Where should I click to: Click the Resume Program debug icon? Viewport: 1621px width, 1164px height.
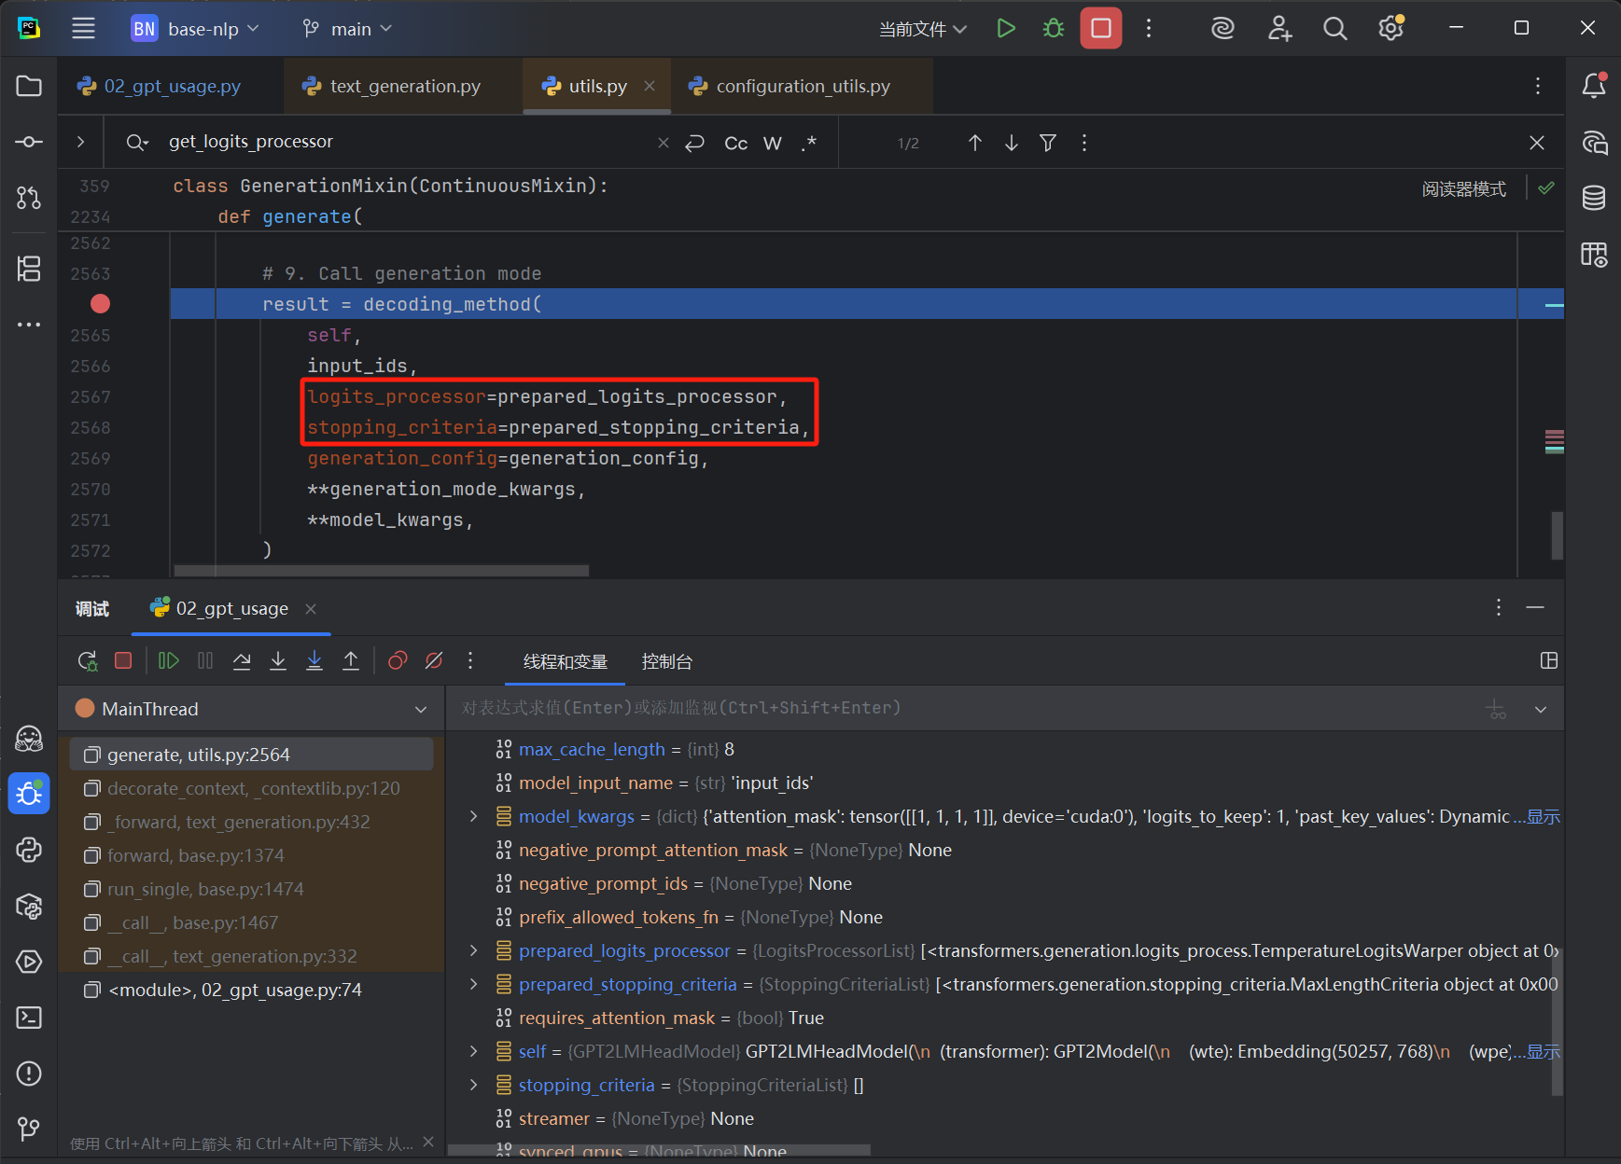point(169,661)
